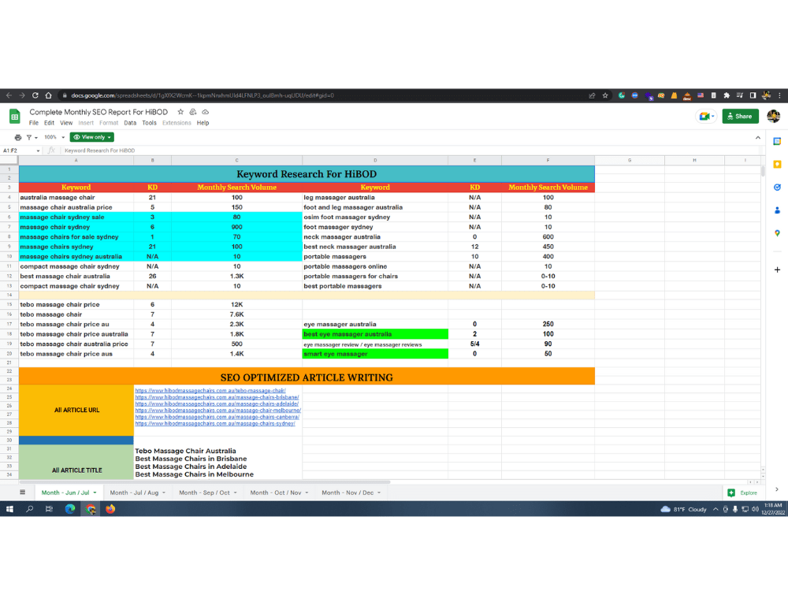788x591 pixels.
Task: Open the Tasks side panel icon
Action: click(777, 188)
